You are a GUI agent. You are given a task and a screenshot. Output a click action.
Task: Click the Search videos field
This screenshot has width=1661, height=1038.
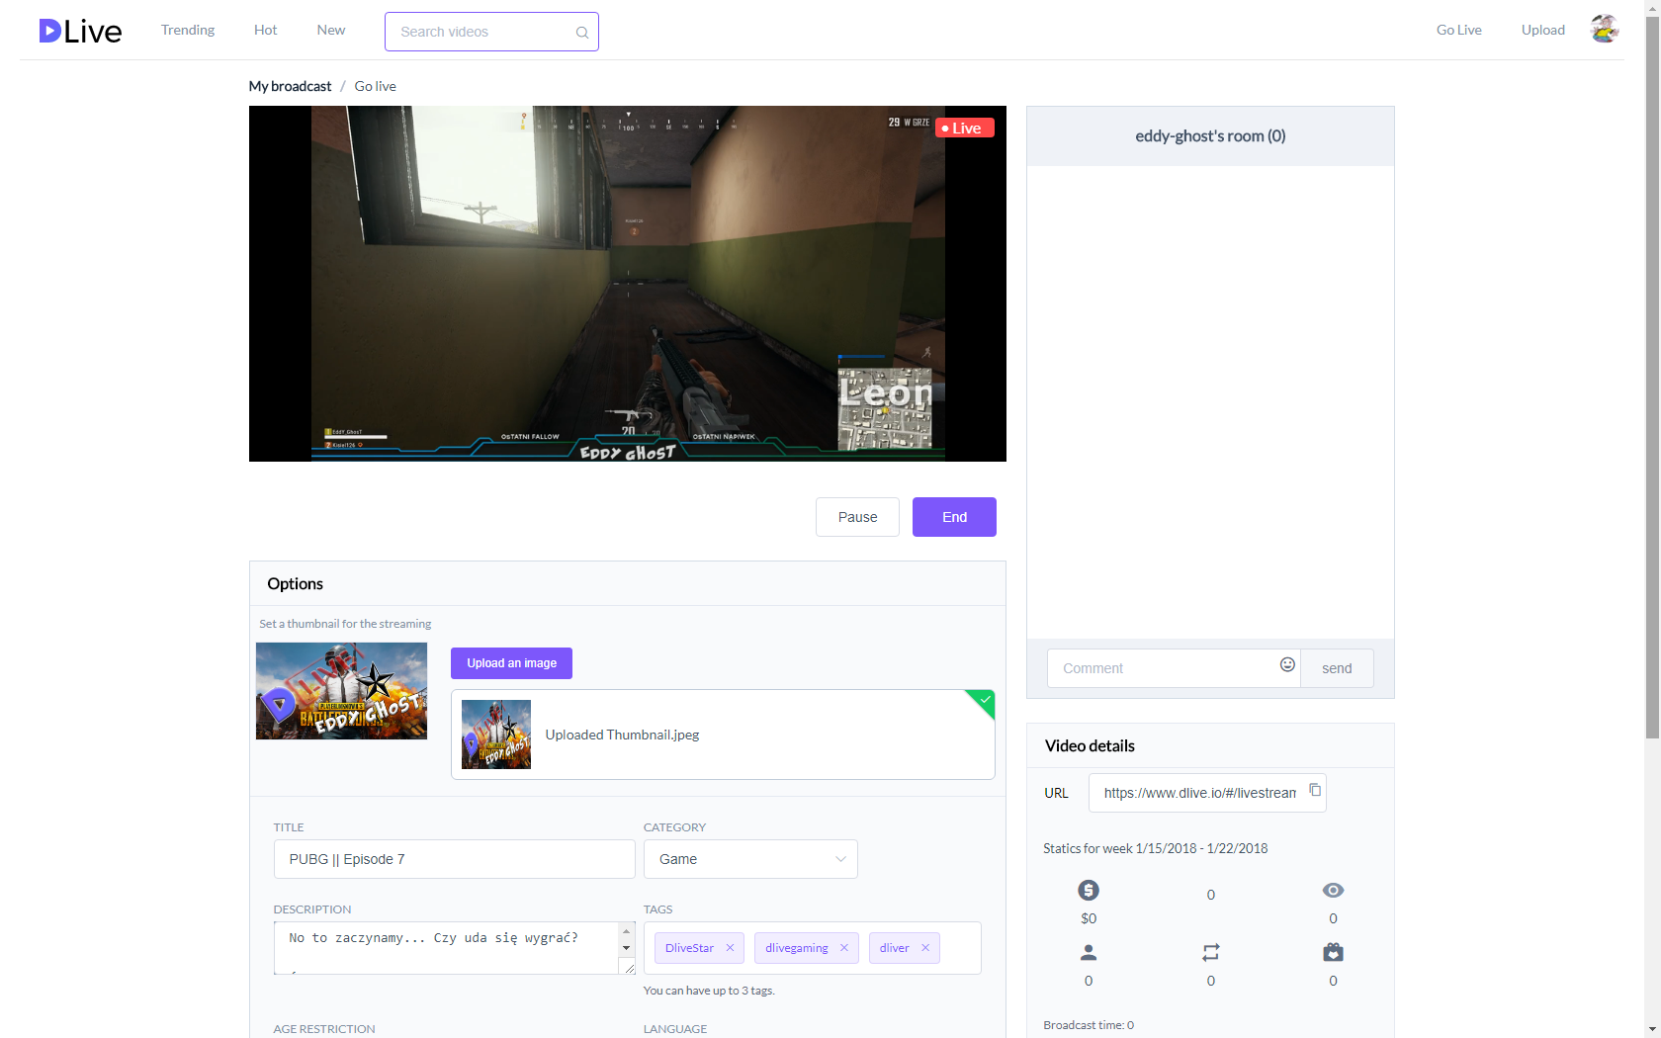[x=491, y=32]
